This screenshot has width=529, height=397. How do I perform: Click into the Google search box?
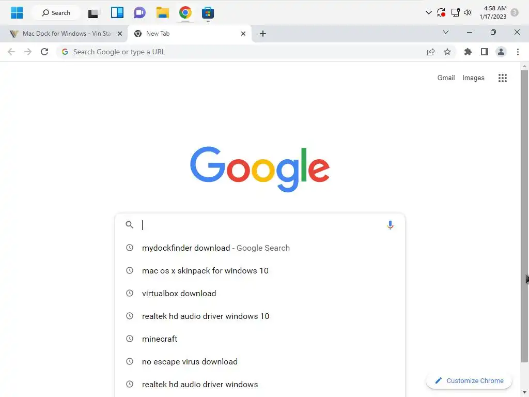[260, 225]
